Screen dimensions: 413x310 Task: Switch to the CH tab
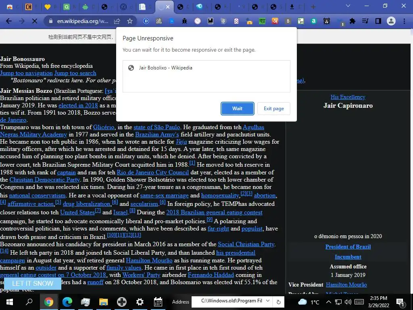[x=29, y=7]
